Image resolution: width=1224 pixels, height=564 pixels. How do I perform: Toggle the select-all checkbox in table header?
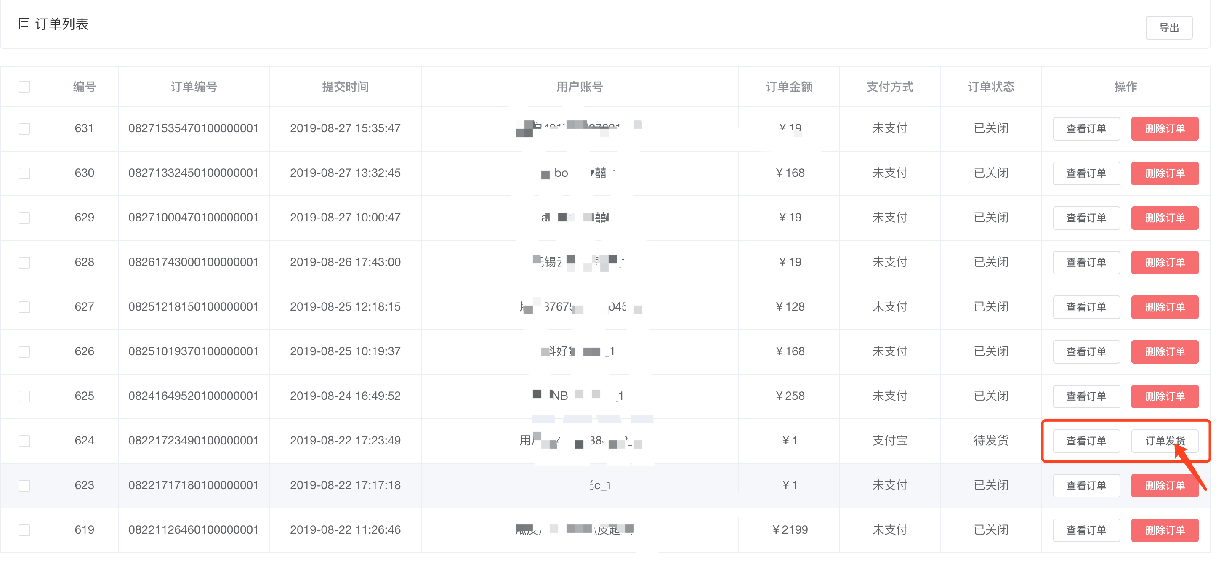pos(24,86)
